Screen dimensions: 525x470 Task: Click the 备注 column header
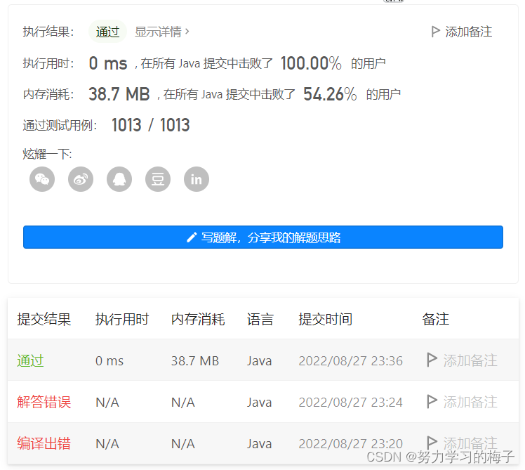[x=436, y=319]
